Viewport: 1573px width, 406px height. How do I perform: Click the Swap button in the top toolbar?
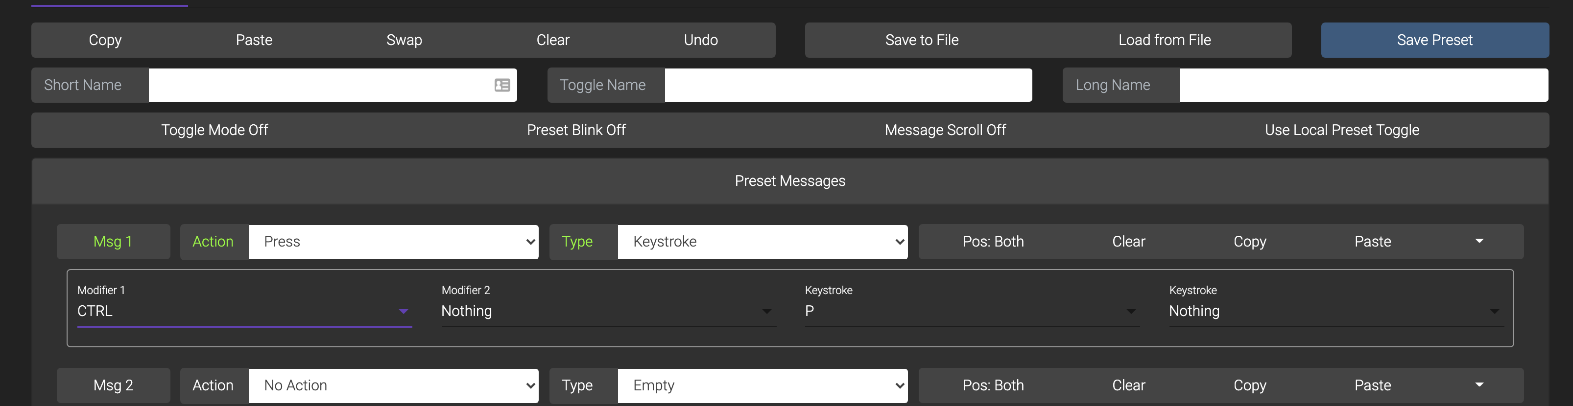404,40
